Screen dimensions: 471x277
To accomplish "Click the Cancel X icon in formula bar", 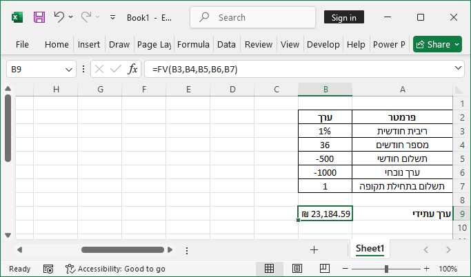I will coord(99,69).
